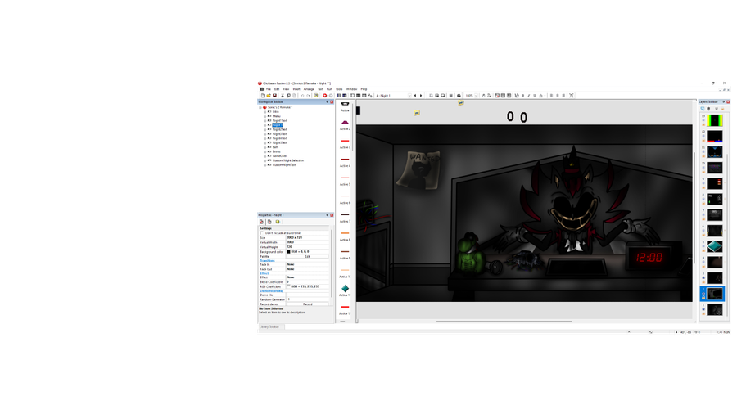Create a new application via New icon
The width and height of the screenshot is (737, 414).
(x=263, y=95)
